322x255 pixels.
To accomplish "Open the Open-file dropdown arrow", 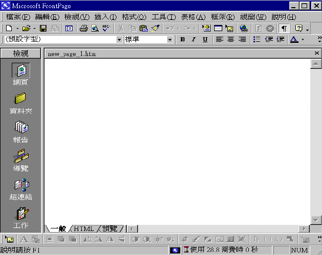I will [34, 28].
